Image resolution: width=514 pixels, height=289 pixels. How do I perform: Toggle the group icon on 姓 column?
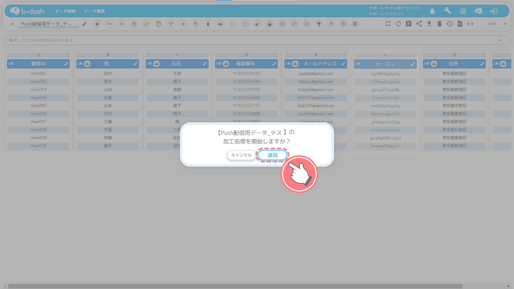[x=87, y=64]
